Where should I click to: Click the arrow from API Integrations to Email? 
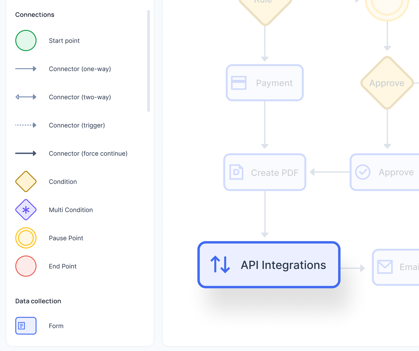[x=353, y=268]
